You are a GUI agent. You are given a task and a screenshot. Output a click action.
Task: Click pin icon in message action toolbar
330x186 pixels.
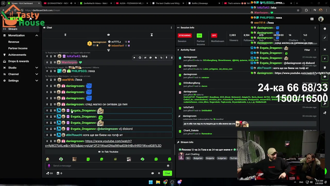tap(167, 58)
